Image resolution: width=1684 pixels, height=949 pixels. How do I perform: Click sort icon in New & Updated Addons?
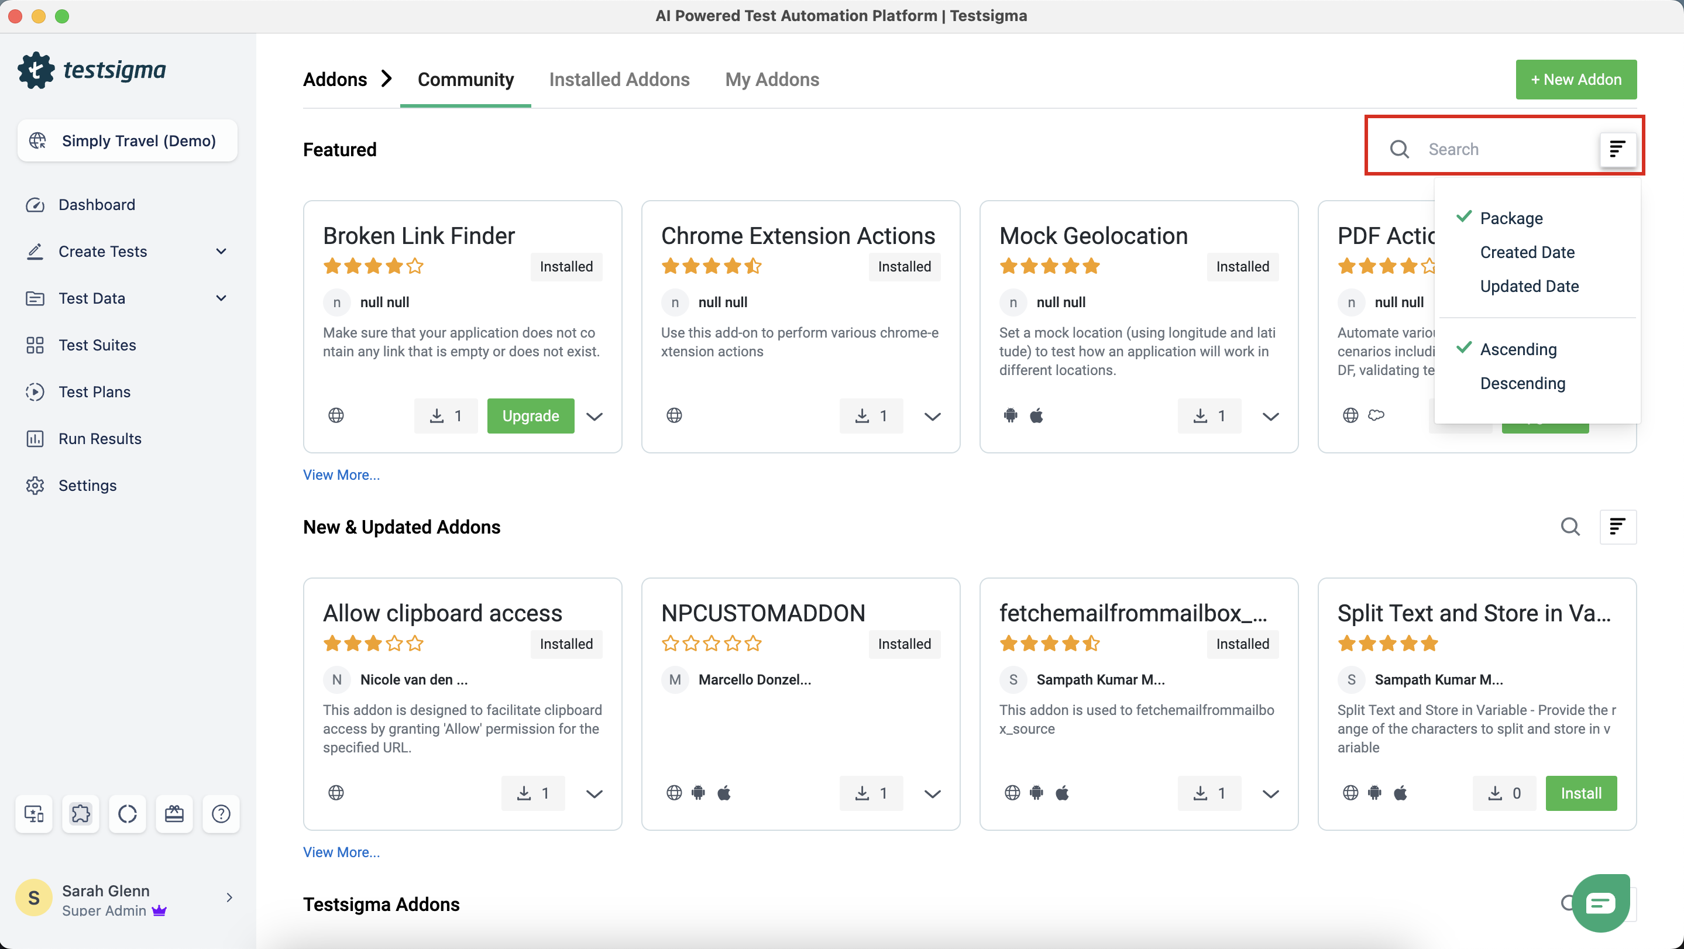(1617, 527)
